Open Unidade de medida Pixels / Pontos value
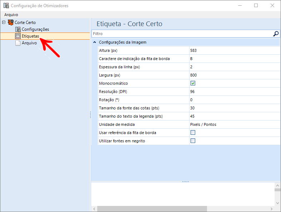281x212 pixels. (x=235, y=125)
